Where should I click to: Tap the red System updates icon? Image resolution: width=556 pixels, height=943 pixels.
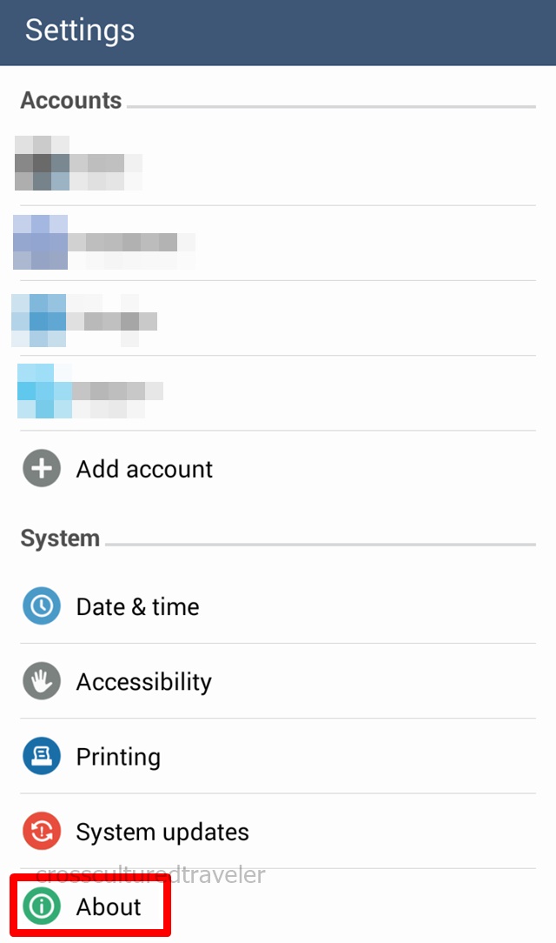(41, 832)
